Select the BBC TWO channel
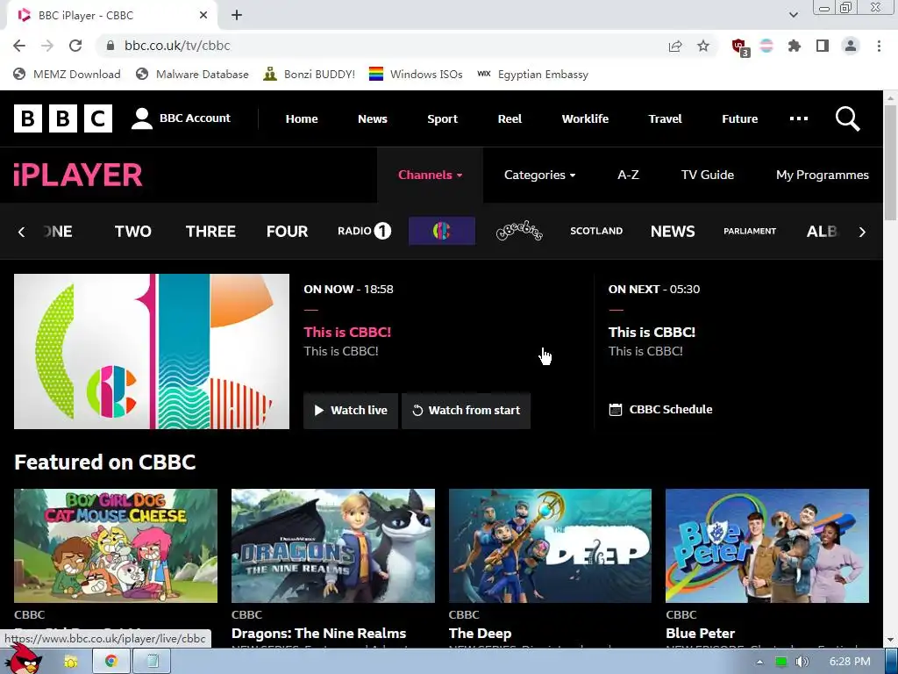 pos(133,231)
